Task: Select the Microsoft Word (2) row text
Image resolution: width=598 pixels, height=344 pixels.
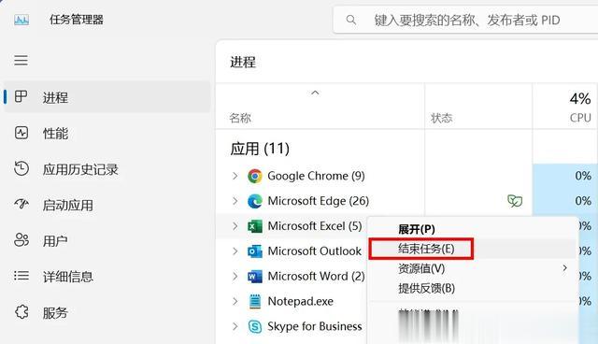Action: 316,276
